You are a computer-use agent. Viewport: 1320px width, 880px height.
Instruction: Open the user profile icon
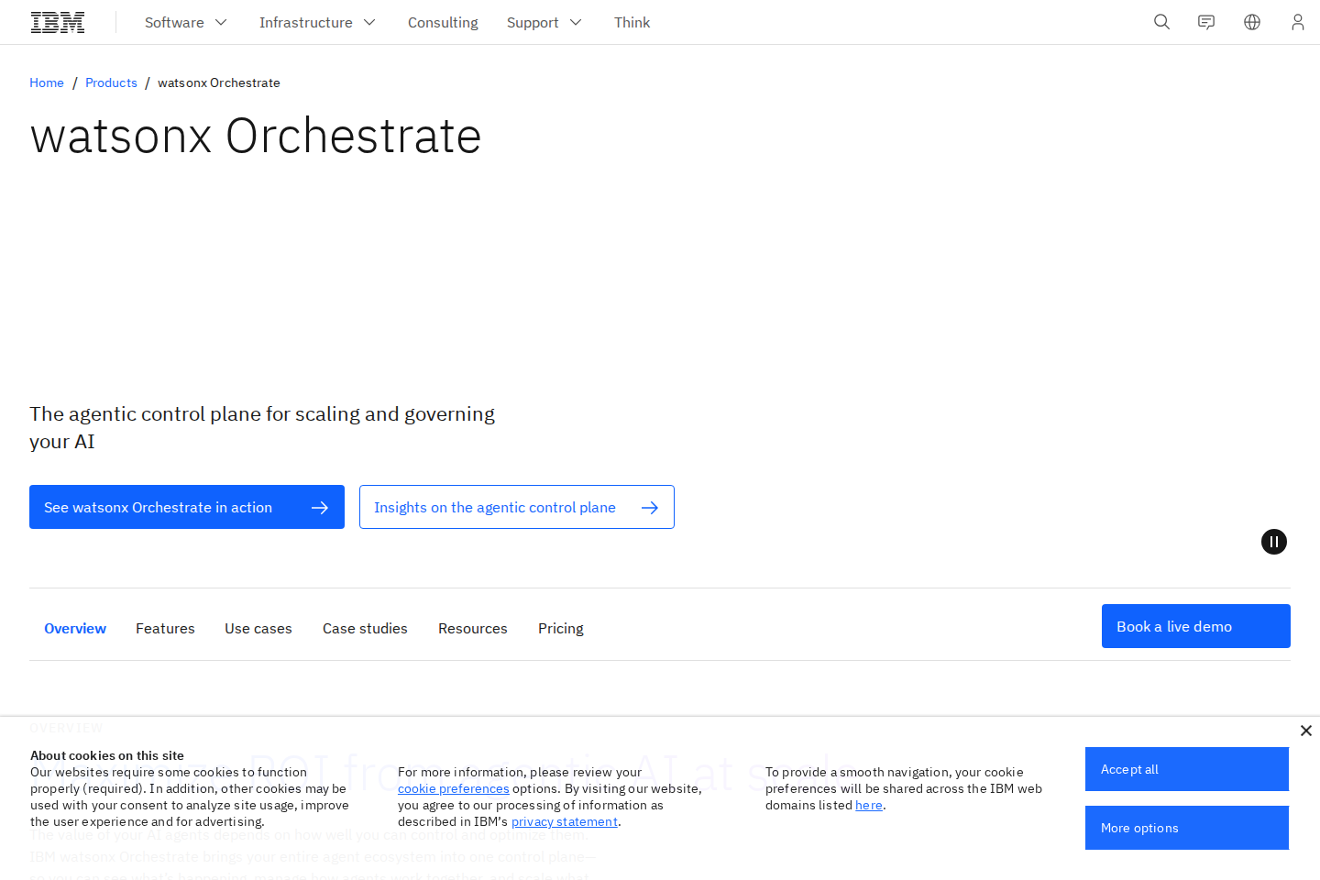pyautogui.click(x=1297, y=22)
